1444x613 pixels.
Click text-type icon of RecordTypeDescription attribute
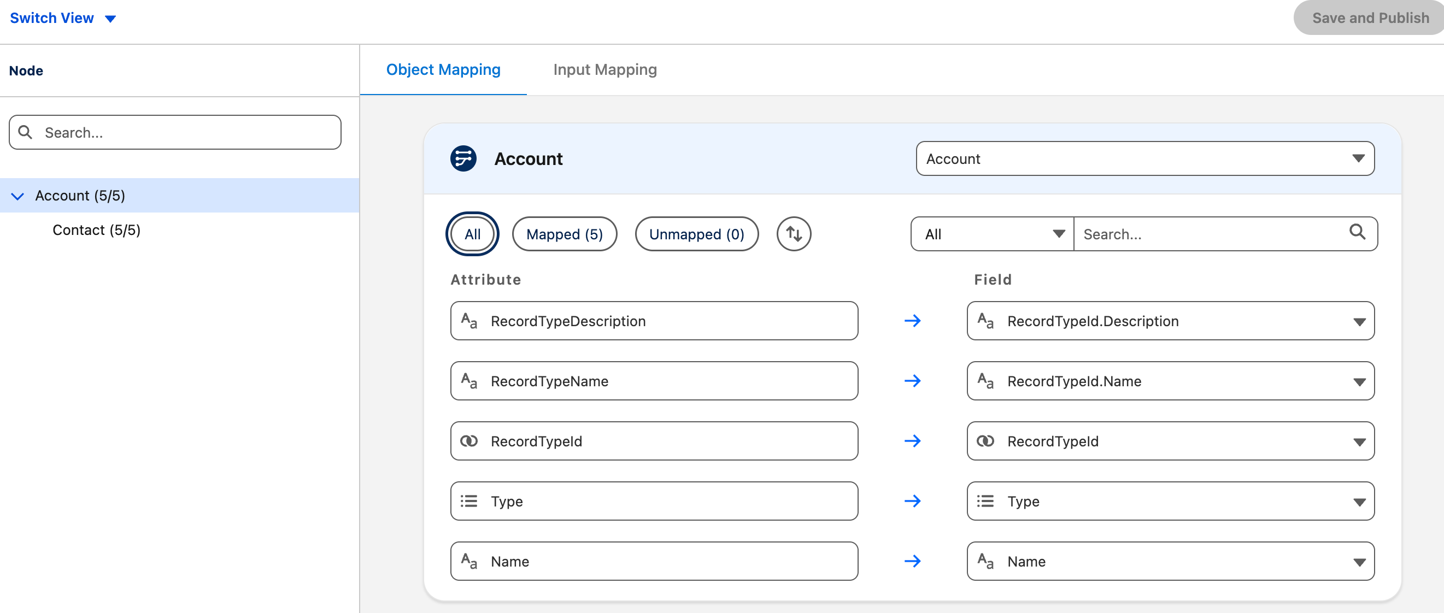pos(468,321)
